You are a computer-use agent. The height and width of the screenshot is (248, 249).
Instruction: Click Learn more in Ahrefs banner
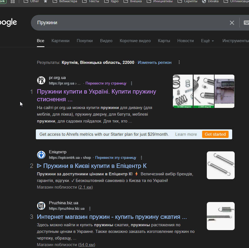click(x=186, y=134)
